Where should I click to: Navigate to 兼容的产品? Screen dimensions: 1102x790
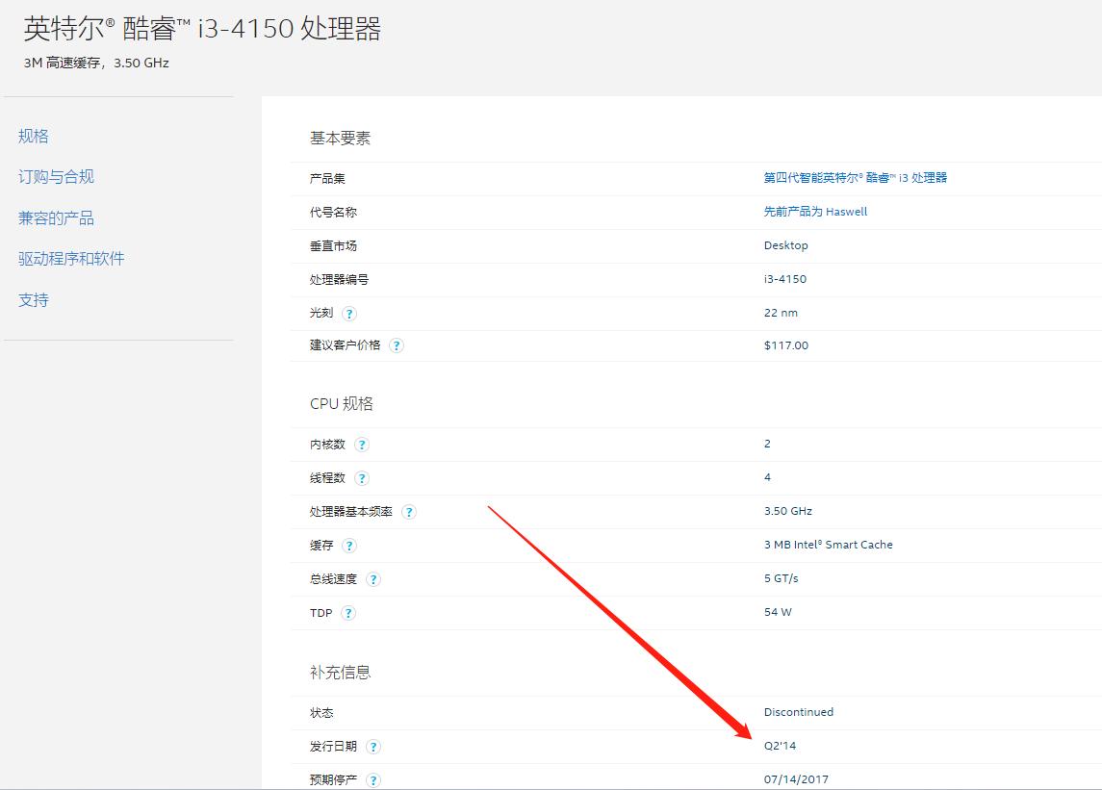coord(54,217)
